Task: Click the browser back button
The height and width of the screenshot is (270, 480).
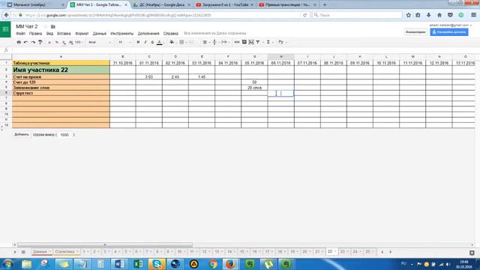Action: pos(7,15)
